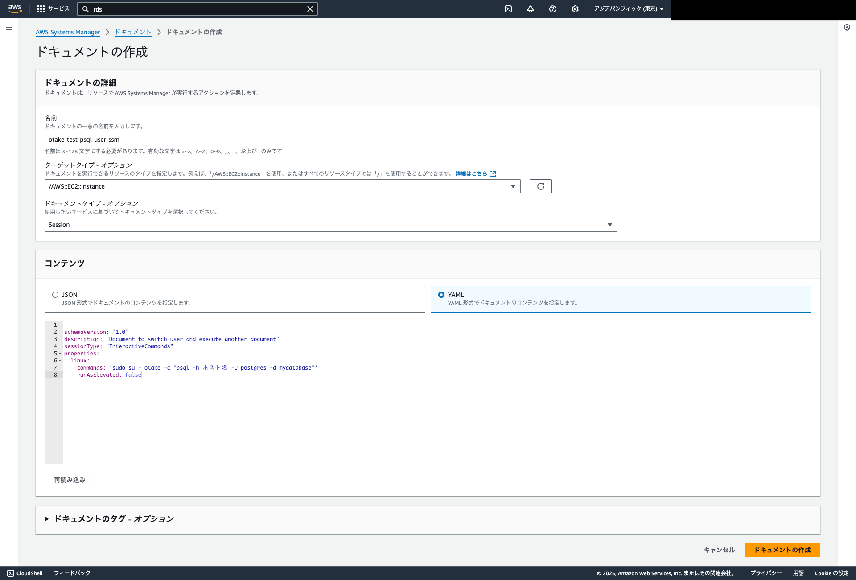Viewport: 856px width, 580px height.
Task: Open the settings gear icon
Action: click(x=575, y=9)
